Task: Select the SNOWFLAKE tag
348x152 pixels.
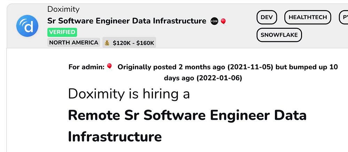Action: pyautogui.click(x=279, y=35)
